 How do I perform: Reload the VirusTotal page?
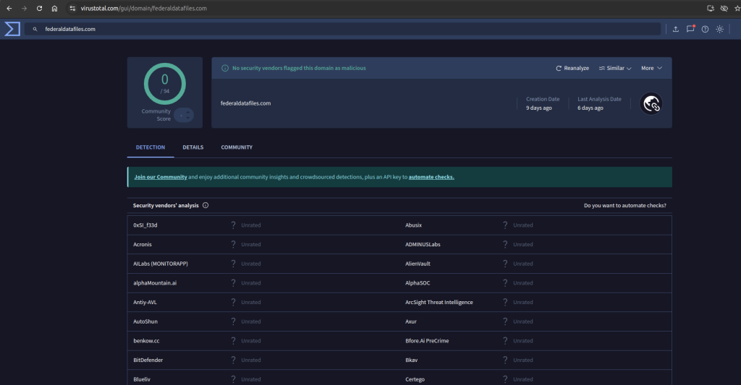pyautogui.click(x=39, y=9)
